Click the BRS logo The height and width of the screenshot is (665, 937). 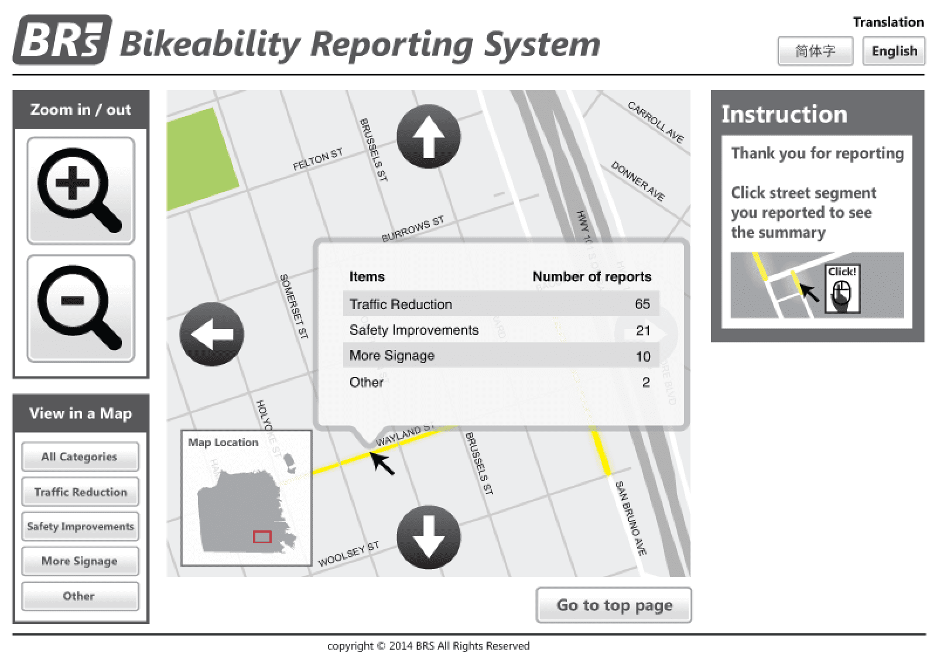[62, 40]
